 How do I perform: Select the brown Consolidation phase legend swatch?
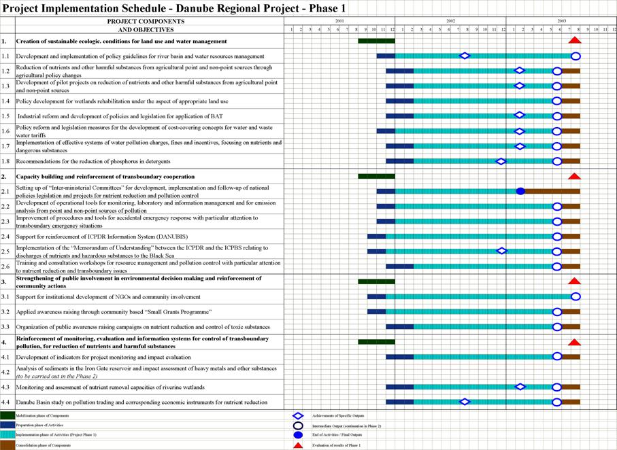(x=7, y=445)
